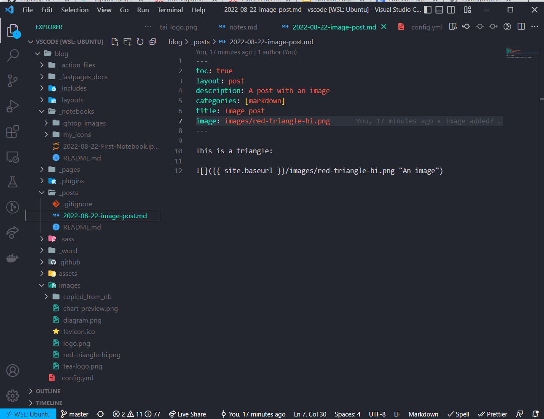Click the Synchronize Changes icon in status bar

coord(100,414)
